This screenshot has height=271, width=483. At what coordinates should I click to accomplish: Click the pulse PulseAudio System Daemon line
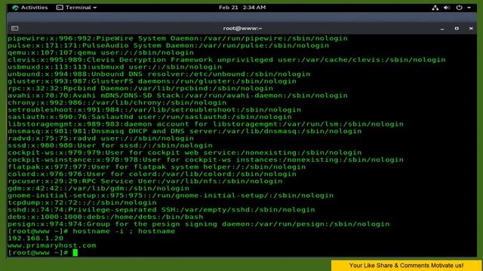coord(168,45)
